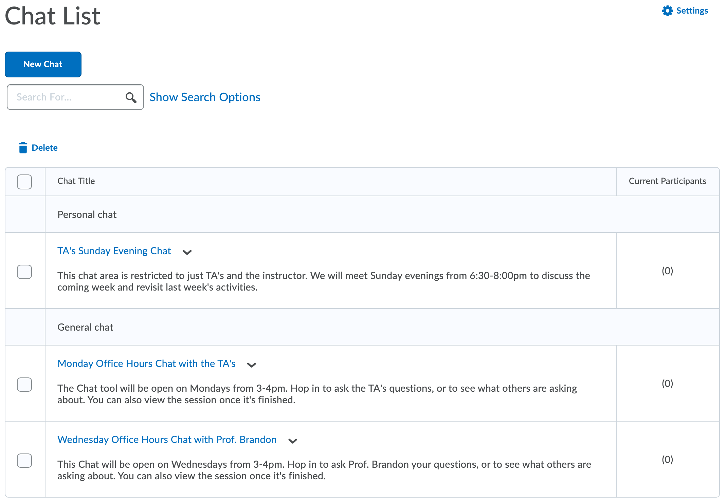Image resolution: width=726 pixels, height=501 pixels.
Task: Click the Chat List page heading
Action: click(x=53, y=16)
